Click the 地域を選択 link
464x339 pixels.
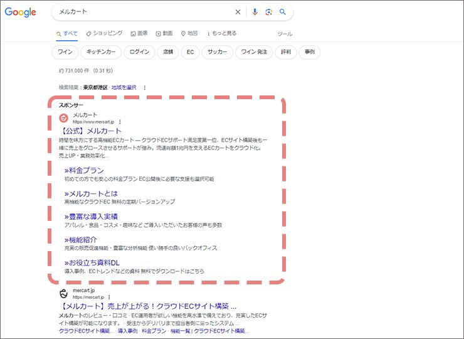tap(124, 88)
